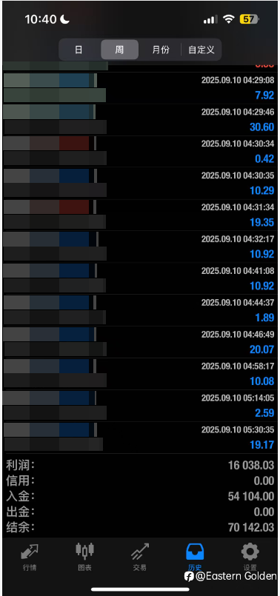Select the 周 (Week) period
Screen dimensions: 280x596
click(x=119, y=50)
